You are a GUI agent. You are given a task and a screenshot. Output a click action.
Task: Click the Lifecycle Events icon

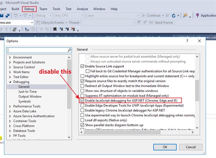[x=38, y=23]
